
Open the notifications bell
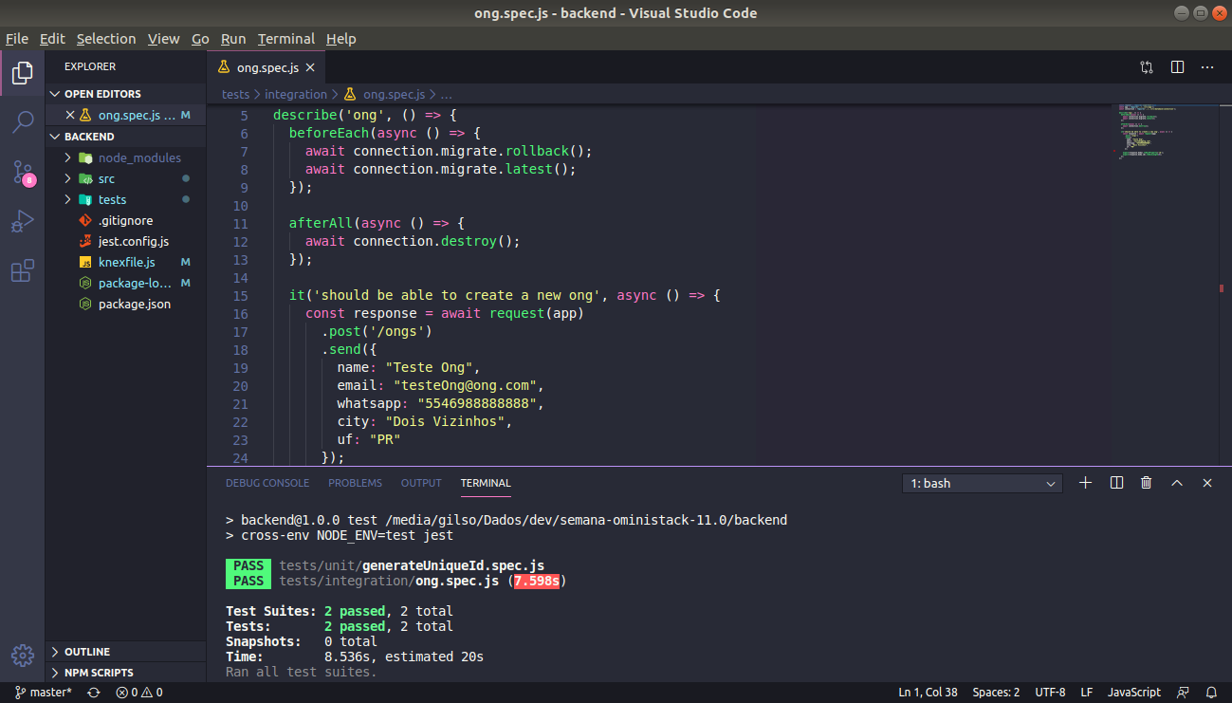tap(1211, 693)
